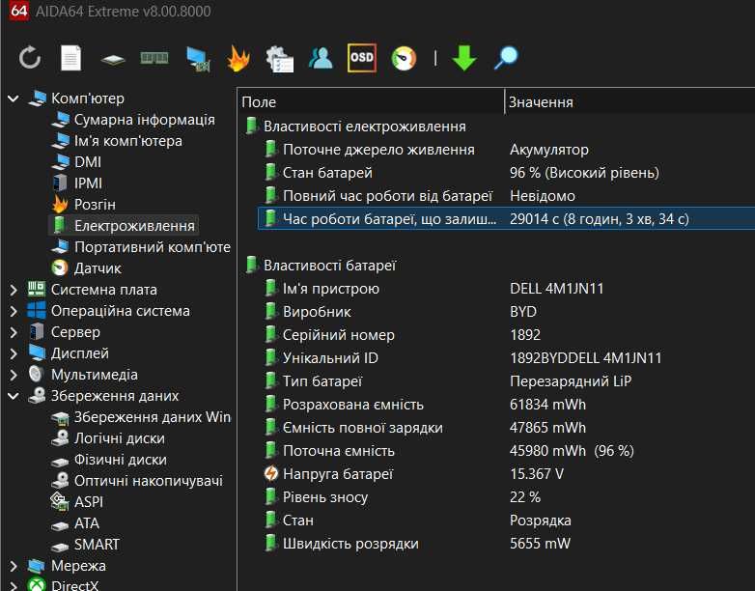
Task: Expand the Системна плата node
Action: (14, 290)
